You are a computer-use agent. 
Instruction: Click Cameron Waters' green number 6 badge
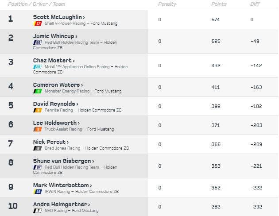38,91
